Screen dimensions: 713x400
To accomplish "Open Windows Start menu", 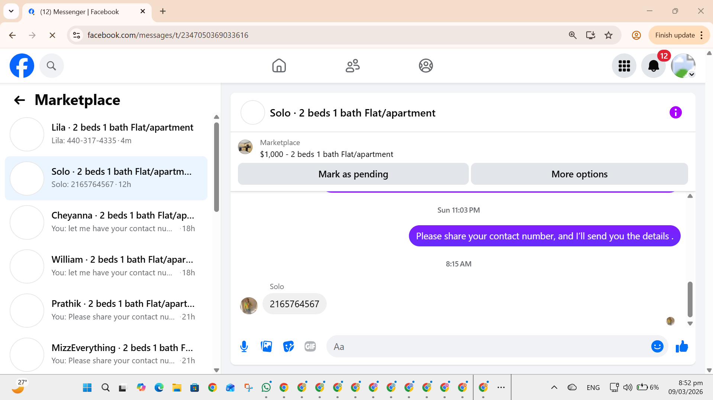I will pos(87,388).
